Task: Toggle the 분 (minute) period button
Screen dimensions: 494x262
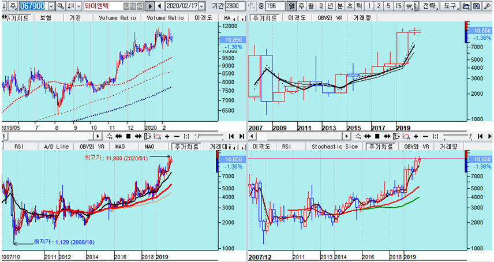Action: (339, 6)
